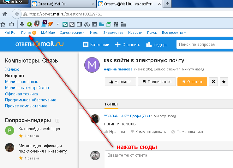Click the block circle-slash button
Screen dimensions: 233x168
coord(213,81)
